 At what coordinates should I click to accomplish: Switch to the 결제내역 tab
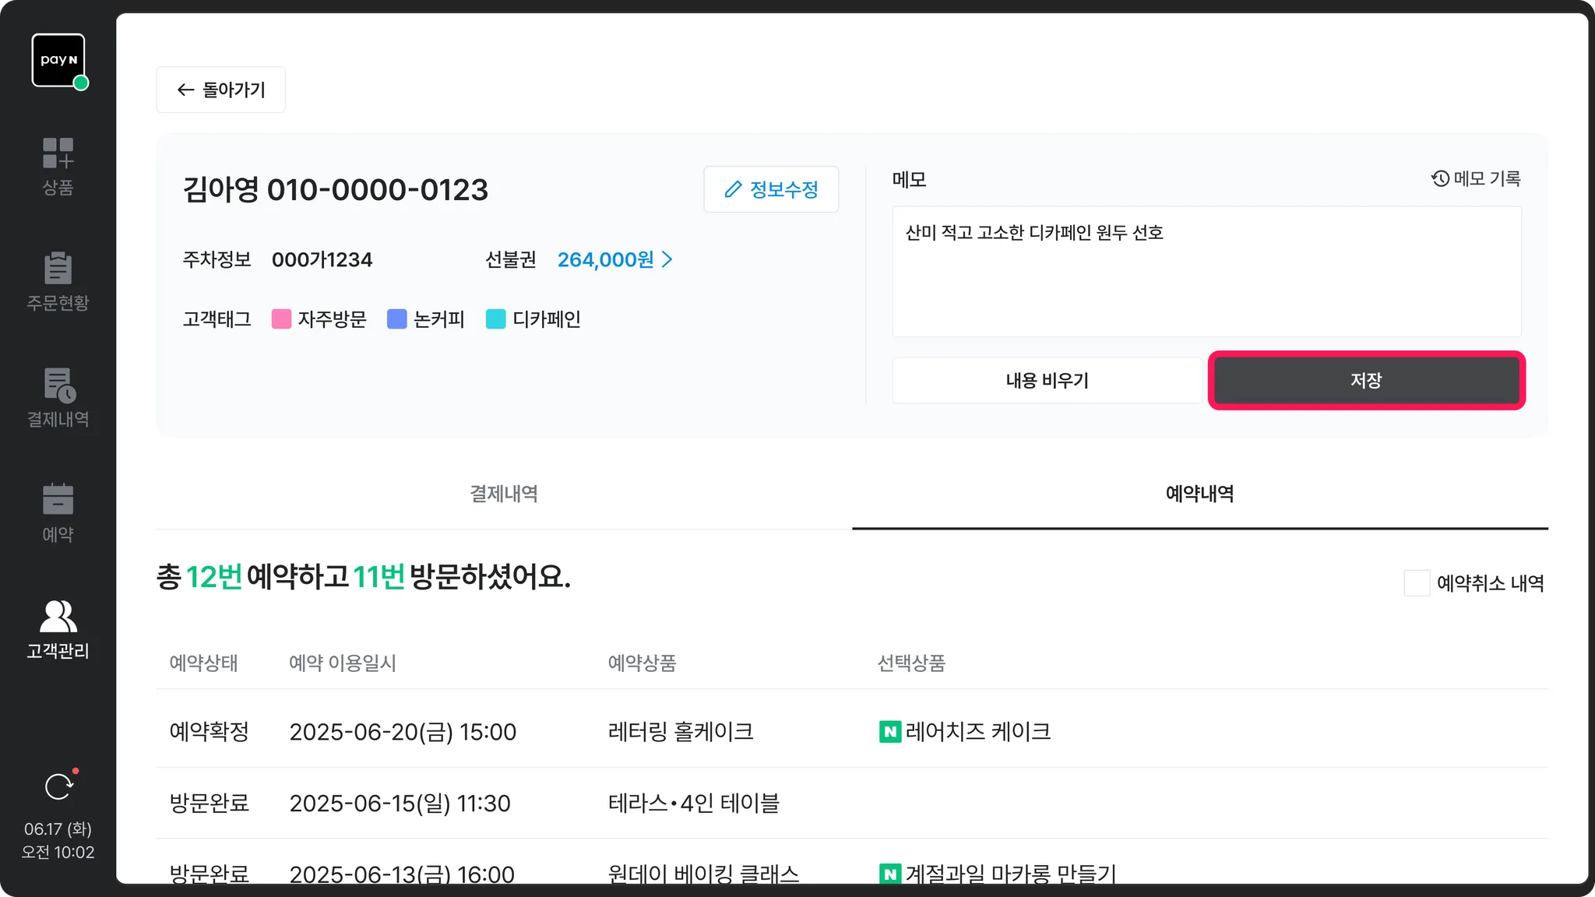tap(504, 494)
